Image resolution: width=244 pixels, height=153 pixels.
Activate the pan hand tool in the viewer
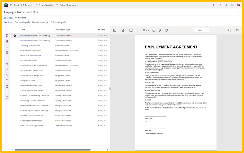(x=166, y=30)
